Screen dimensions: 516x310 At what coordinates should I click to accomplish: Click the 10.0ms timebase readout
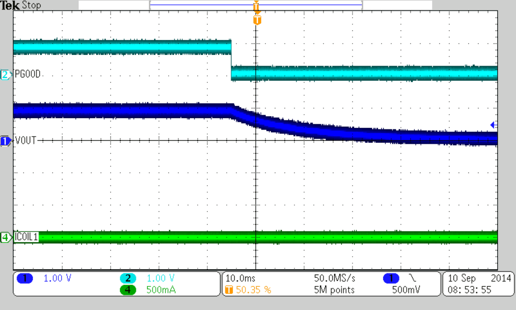click(x=241, y=278)
